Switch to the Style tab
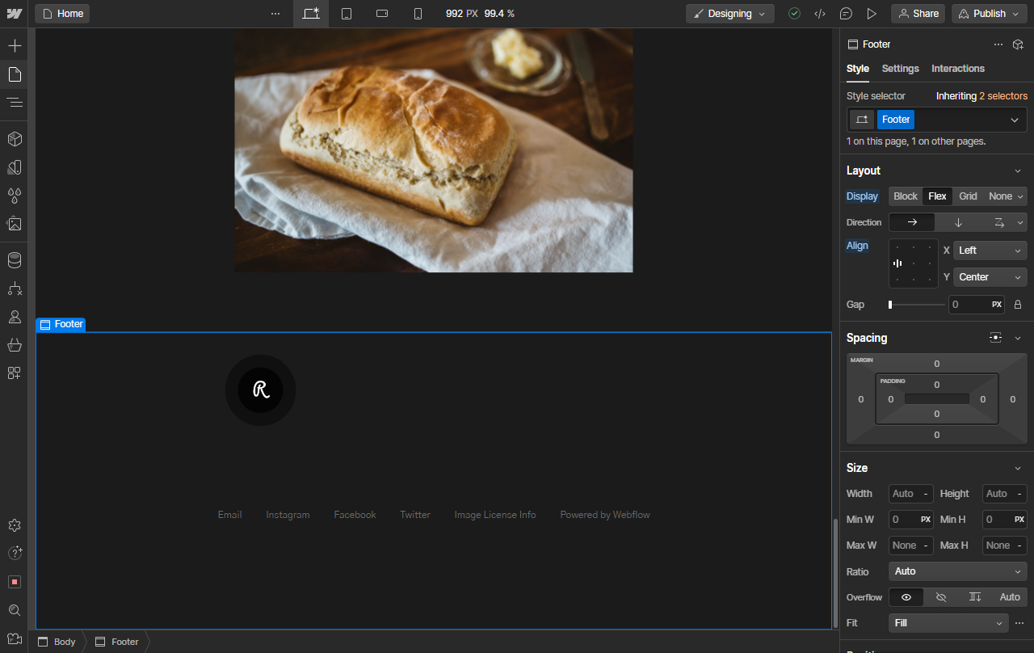Image resolution: width=1034 pixels, height=653 pixels. 858,69
